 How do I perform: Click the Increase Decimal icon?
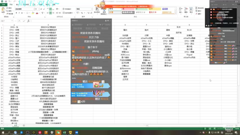coord(88,13)
